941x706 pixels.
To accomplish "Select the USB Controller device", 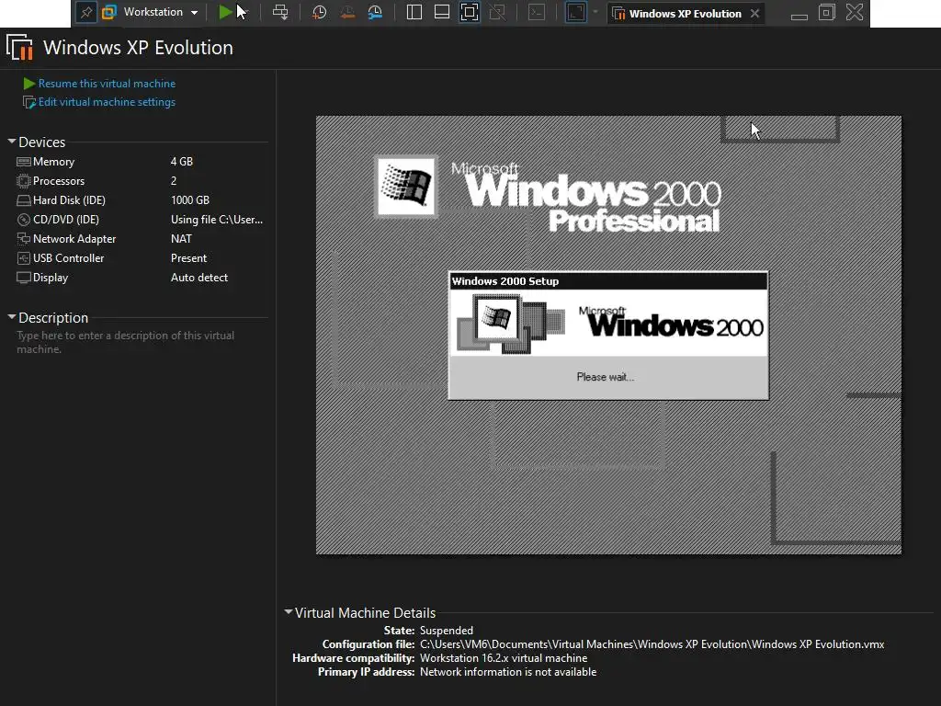I will coord(140,258).
